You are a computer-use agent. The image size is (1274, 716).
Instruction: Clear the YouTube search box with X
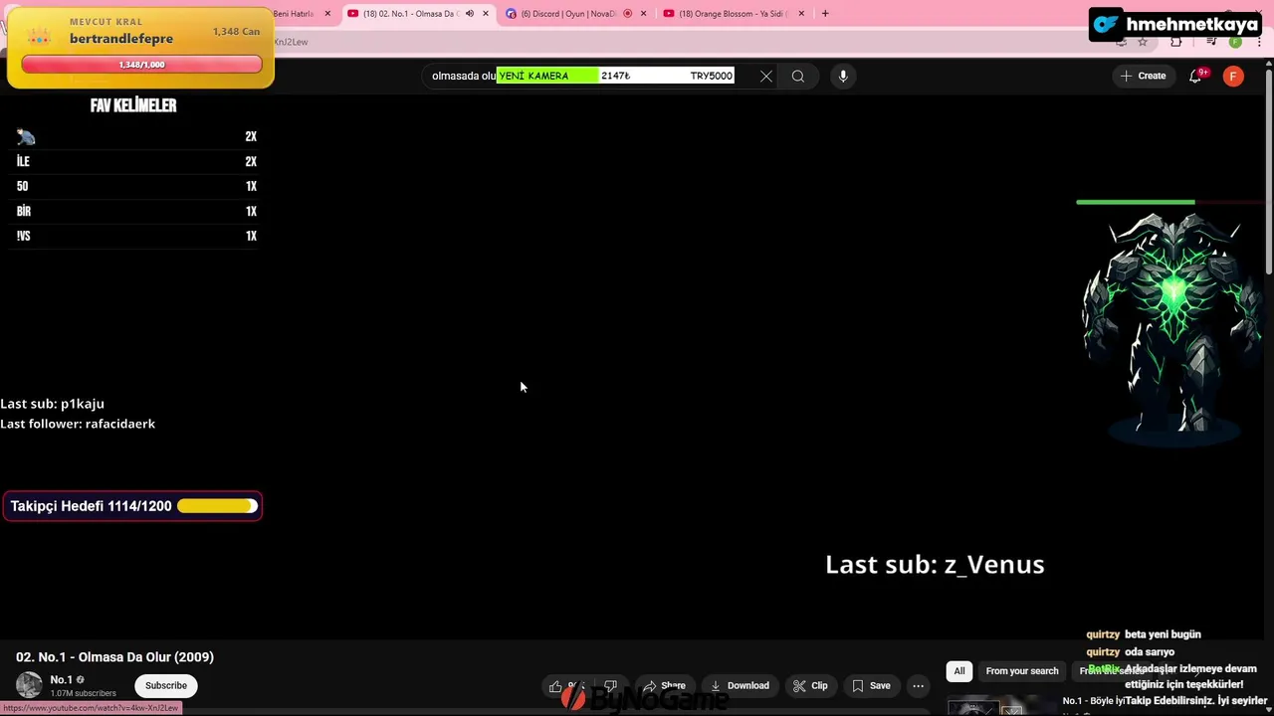(766, 76)
